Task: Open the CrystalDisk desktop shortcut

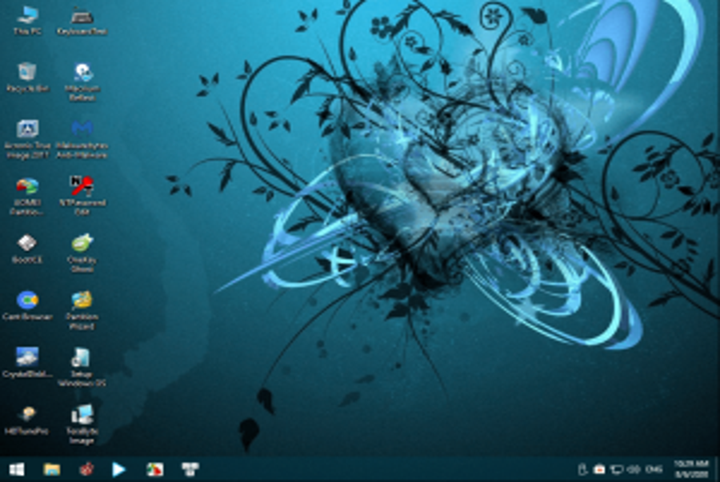Action: point(27,363)
